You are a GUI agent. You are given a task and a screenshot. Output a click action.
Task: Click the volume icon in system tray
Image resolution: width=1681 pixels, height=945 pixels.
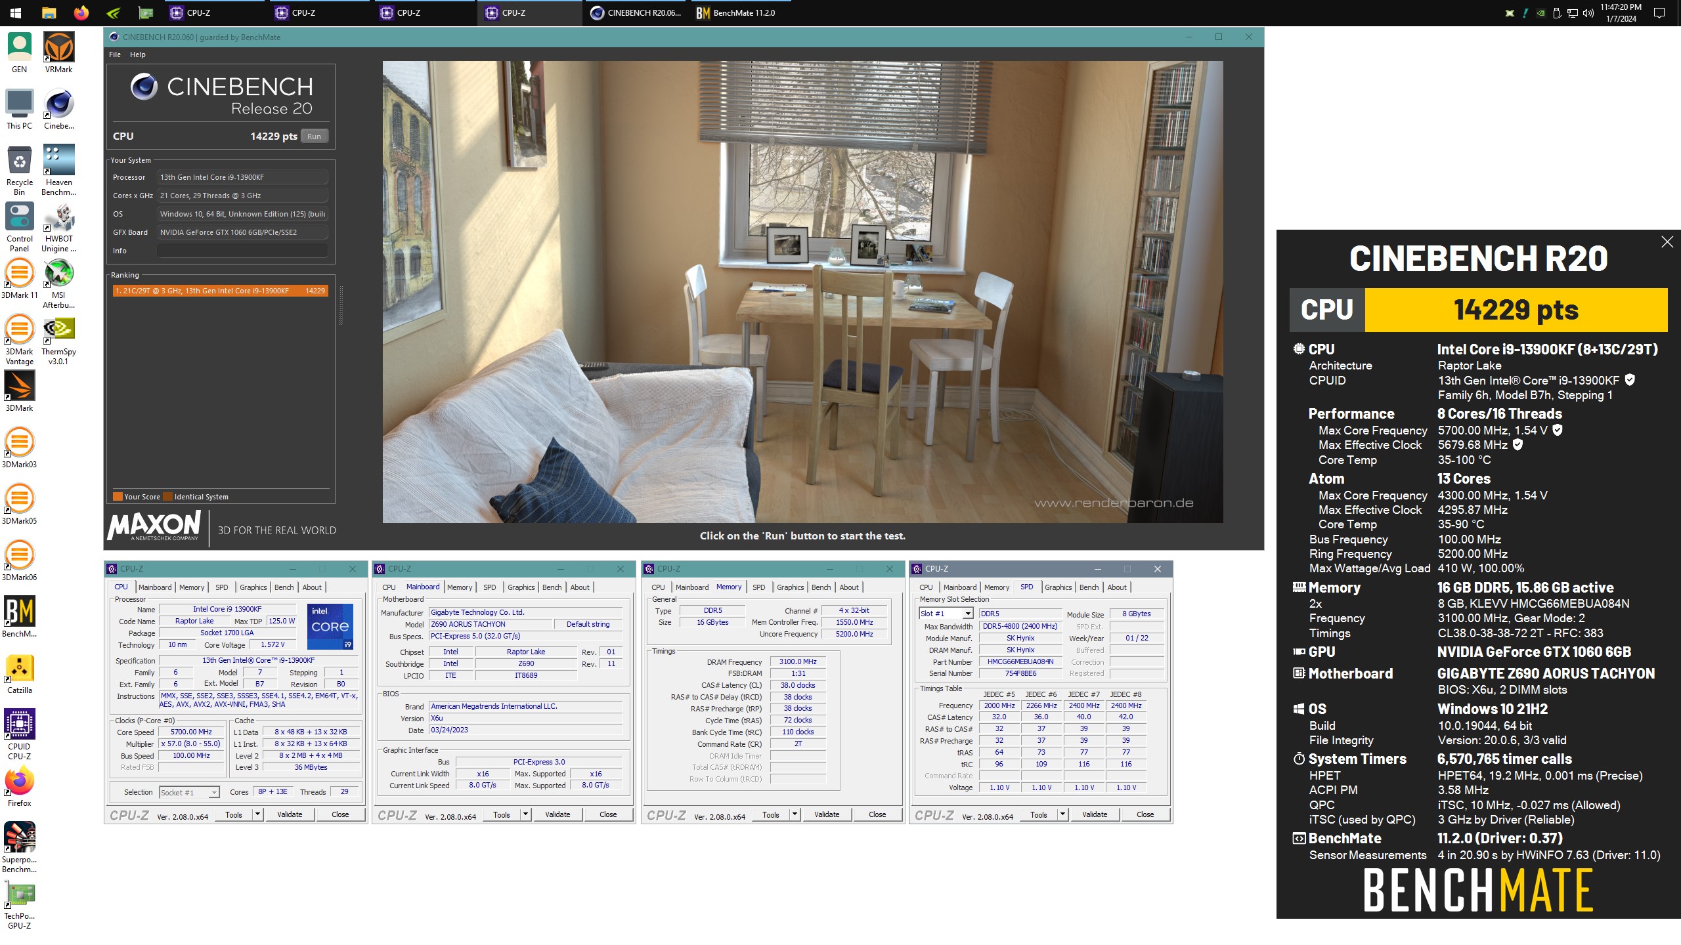[x=1588, y=13]
